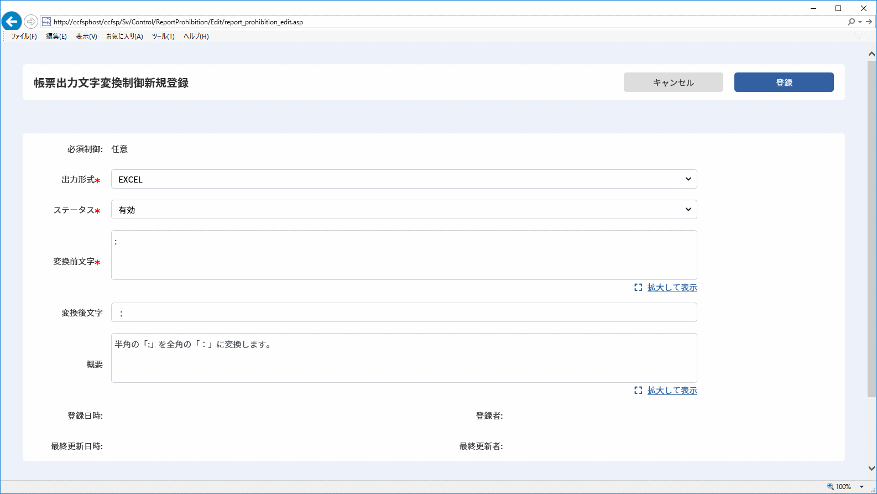Click the 登録者 label
Viewport: 877px width, 494px height.
coord(489,416)
